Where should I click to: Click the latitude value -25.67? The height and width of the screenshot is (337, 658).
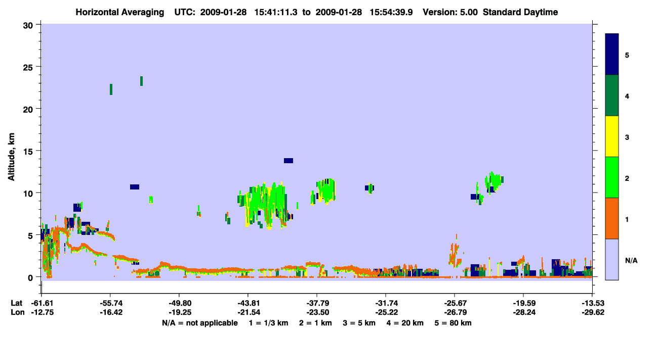pyautogui.click(x=455, y=303)
